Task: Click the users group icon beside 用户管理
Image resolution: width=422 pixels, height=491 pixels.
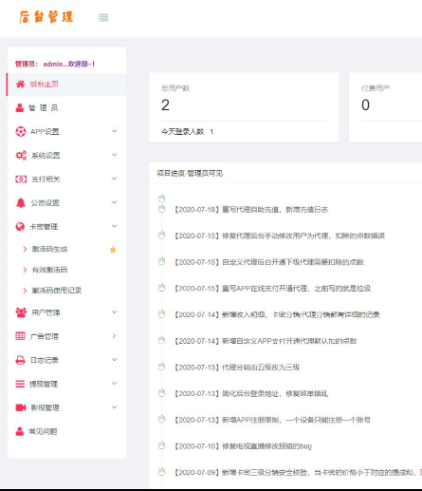Action: click(21, 312)
